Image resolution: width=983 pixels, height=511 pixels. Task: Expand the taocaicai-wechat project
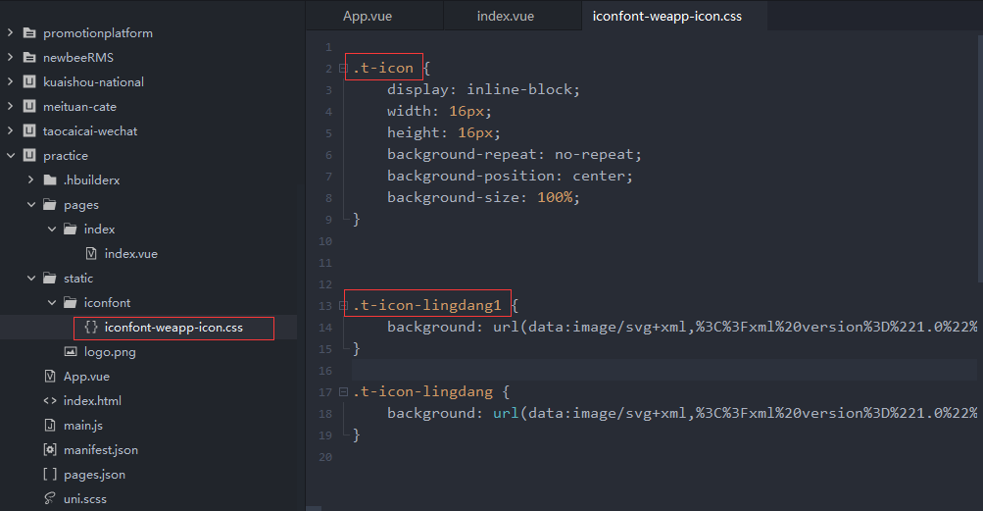(x=10, y=129)
